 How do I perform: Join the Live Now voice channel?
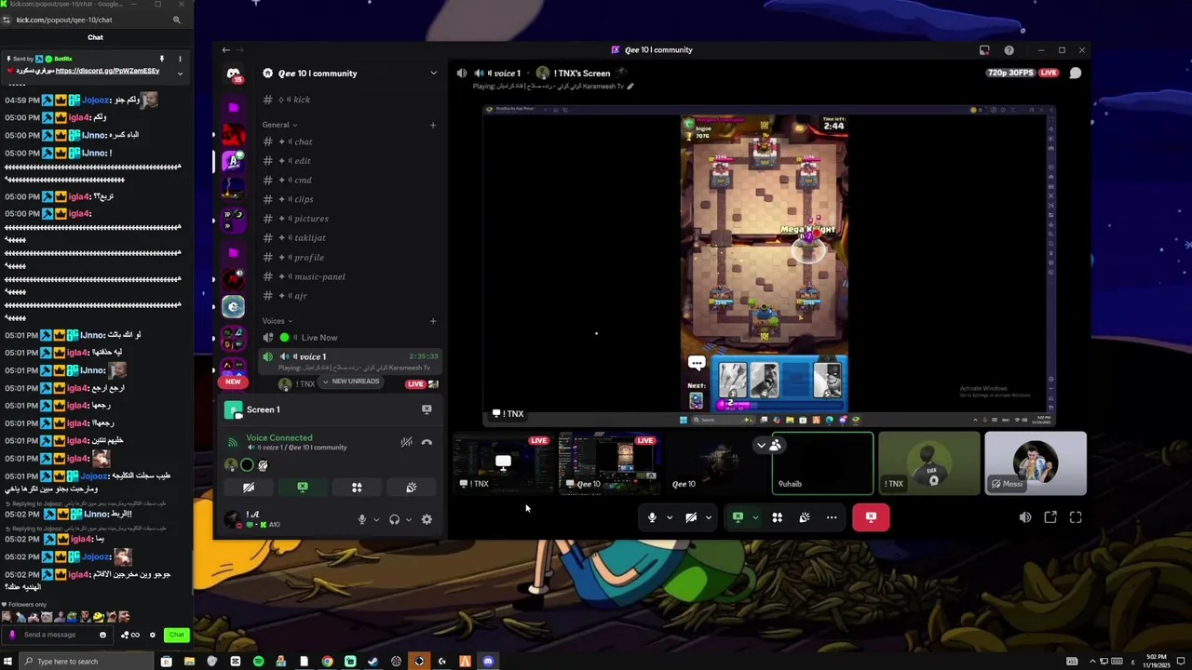click(351, 338)
